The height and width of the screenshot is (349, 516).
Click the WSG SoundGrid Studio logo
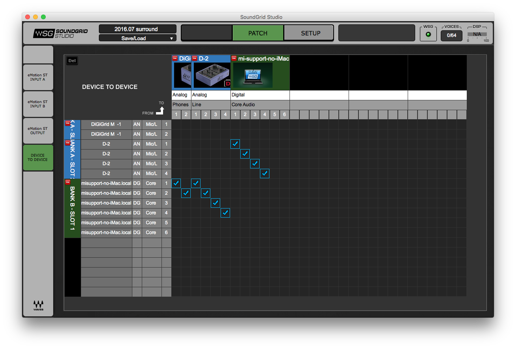click(x=60, y=33)
